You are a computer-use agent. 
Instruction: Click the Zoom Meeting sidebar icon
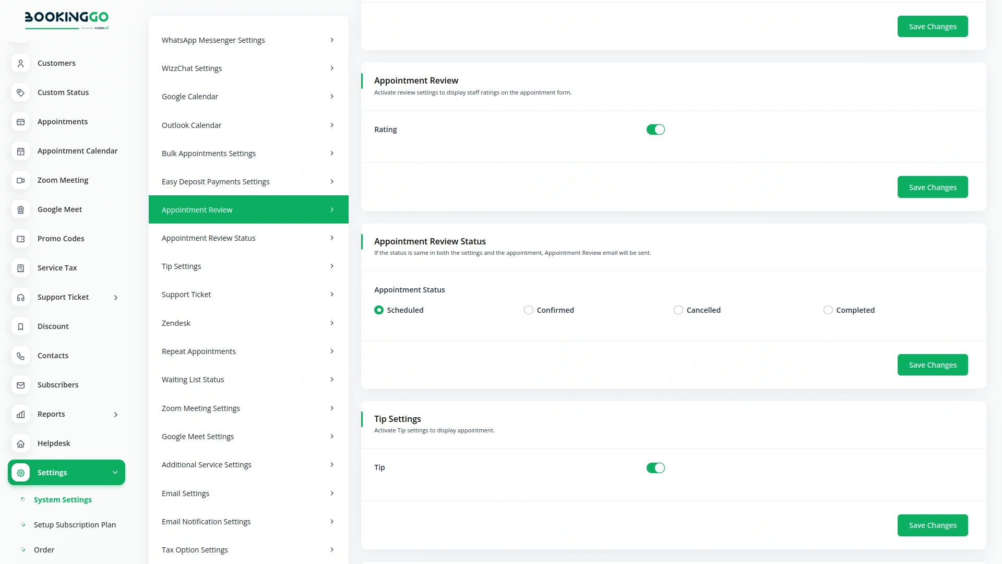point(20,180)
